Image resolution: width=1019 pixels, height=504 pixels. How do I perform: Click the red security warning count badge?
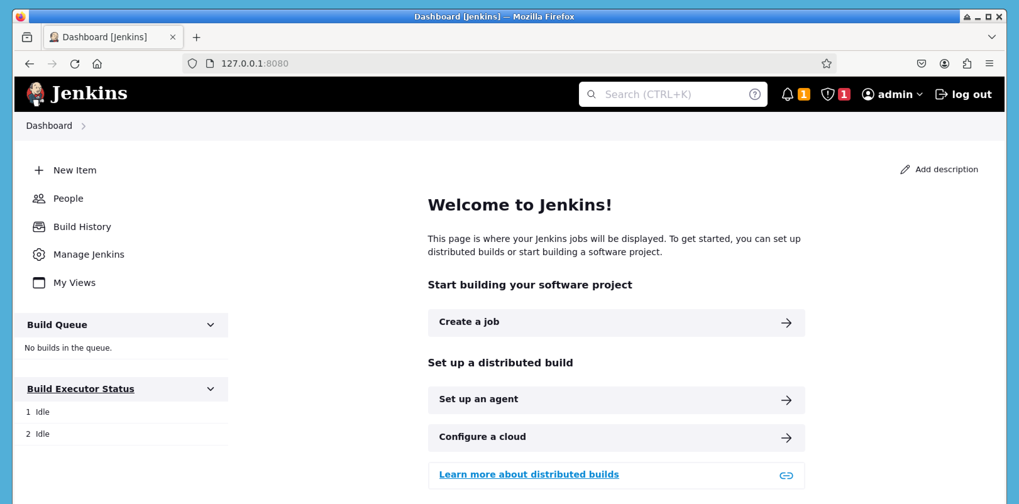(844, 94)
